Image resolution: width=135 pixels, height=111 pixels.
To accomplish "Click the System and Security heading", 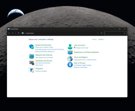I will pos(43,45).
